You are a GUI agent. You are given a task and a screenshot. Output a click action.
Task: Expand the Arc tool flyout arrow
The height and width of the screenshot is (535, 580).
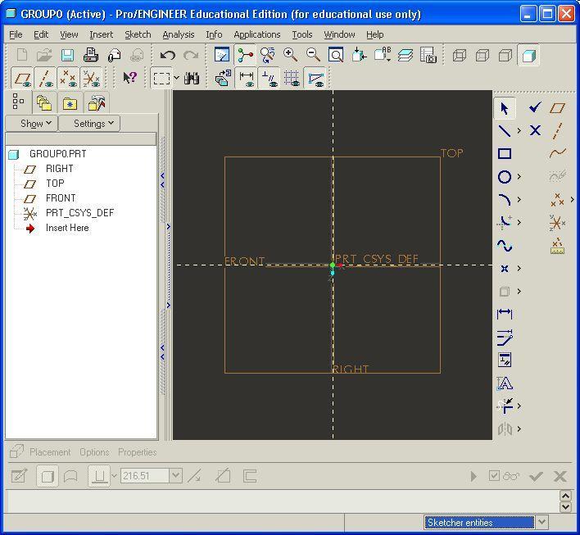519,199
